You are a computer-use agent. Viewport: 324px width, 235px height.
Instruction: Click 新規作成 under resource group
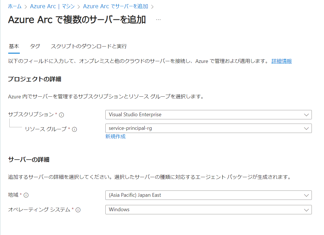[x=115, y=137]
